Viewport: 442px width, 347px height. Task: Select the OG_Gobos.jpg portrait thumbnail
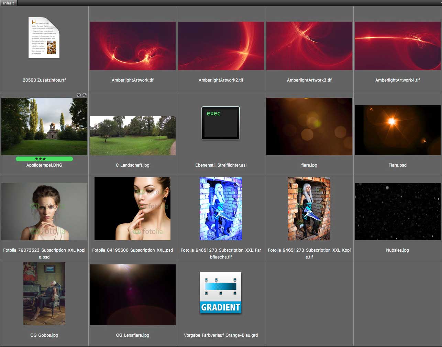[x=44, y=294]
